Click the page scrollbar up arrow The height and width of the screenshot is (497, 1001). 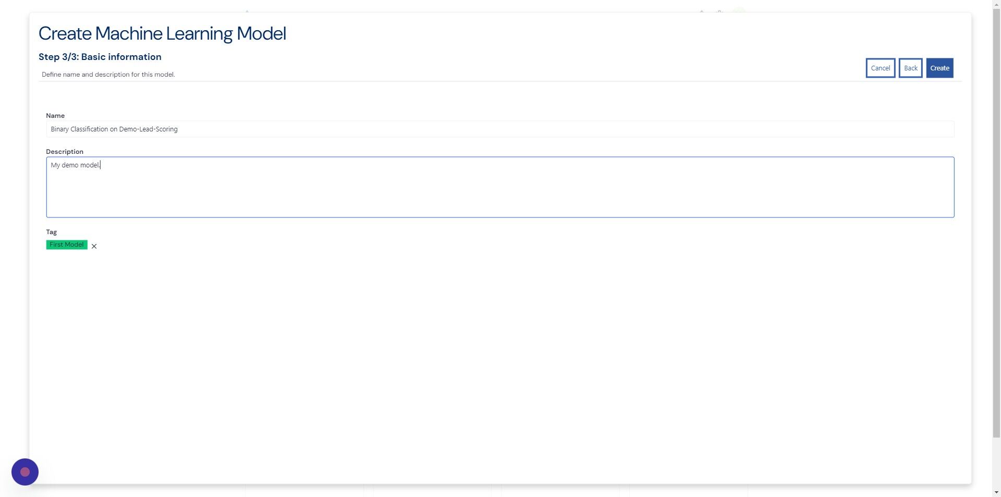click(996, 3)
